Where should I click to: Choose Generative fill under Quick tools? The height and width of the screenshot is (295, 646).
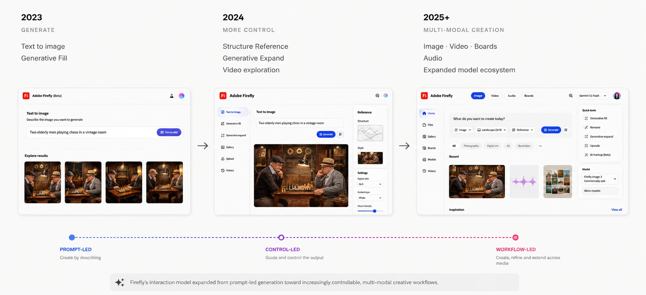pos(596,118)
